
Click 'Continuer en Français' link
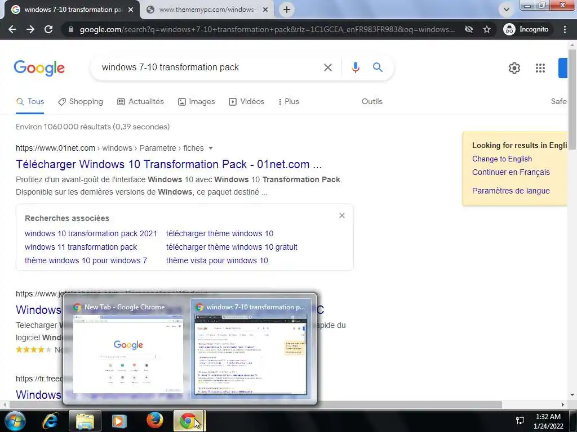point(511,172)
